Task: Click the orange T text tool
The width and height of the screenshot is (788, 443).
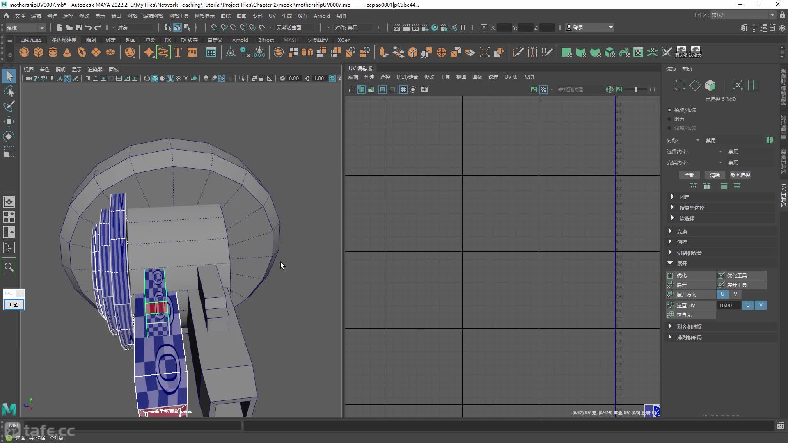Action: coord(178,52)
